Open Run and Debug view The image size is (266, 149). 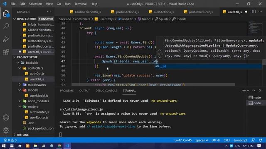tap(6, 39)
